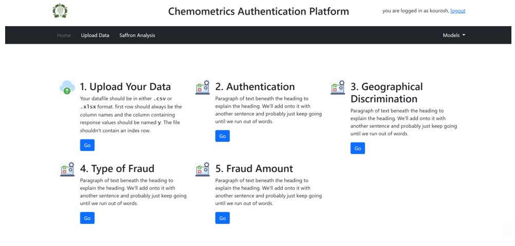The width and height of the screenshot is (515, 246).
Task: Click the '5. Fraud Amount' heading
Action: 254,169
